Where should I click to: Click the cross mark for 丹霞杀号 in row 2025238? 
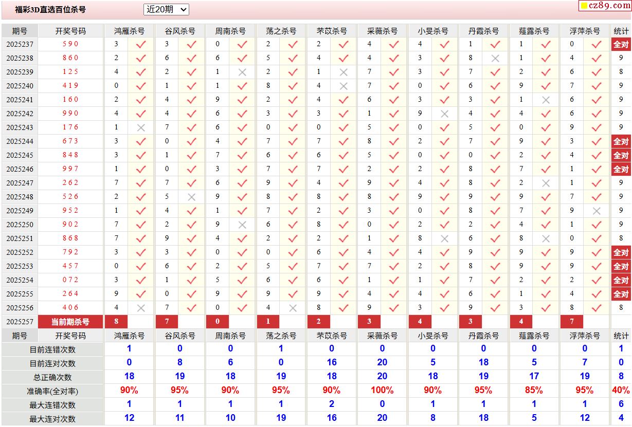click(x=495, y=58)
